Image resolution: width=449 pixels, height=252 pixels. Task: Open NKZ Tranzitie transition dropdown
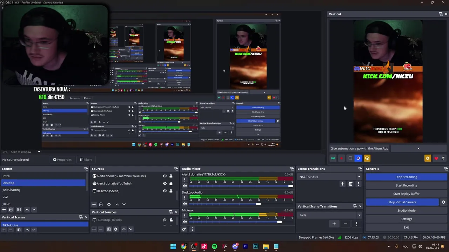point(329,177)
